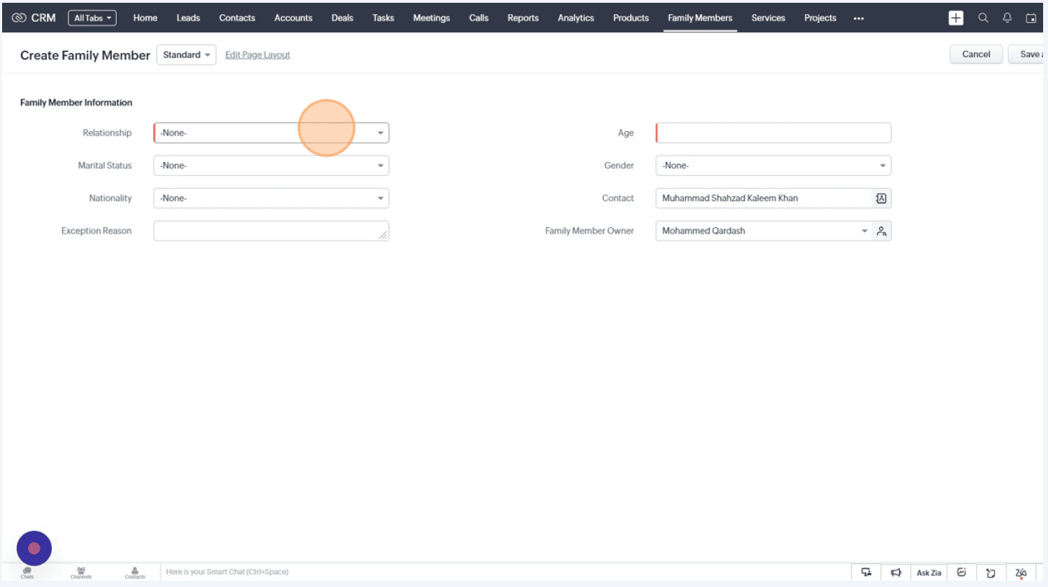This screenshot has width=1048, height=587.
Task: Open the Projects tab
Action: (820, 18)
